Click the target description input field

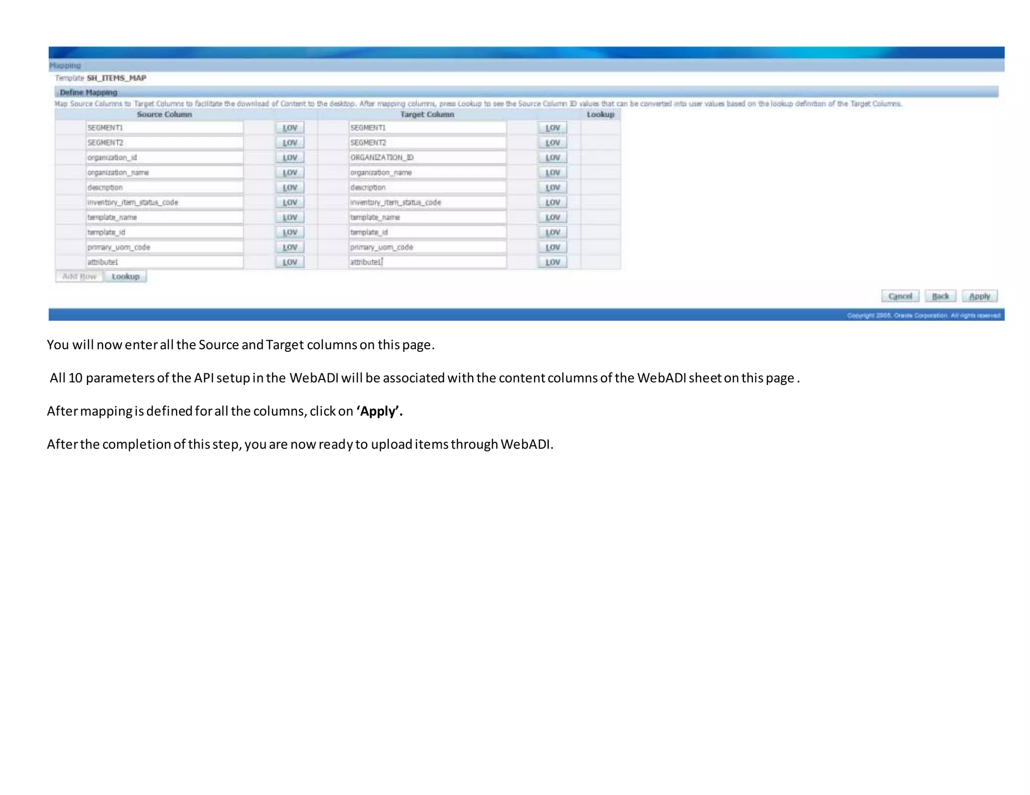(427, 187)
